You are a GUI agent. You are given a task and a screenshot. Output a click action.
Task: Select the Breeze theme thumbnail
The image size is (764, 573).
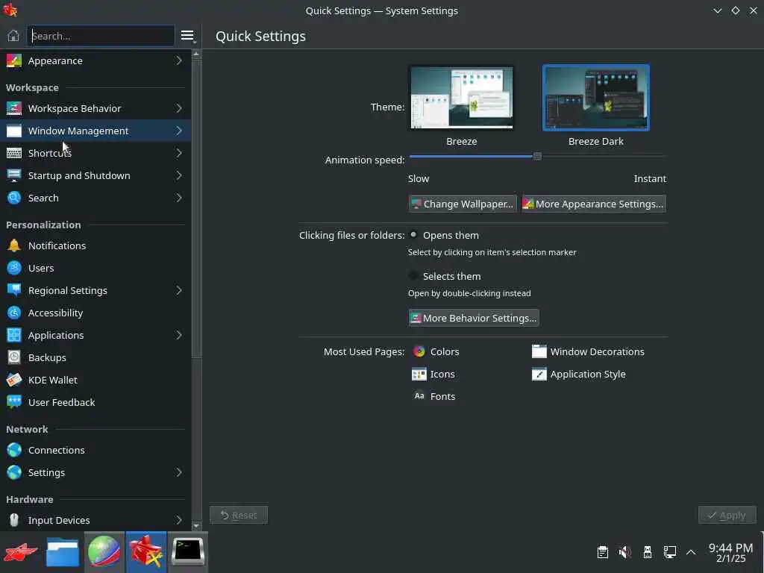pyautogui.click(x=461, y=98)
